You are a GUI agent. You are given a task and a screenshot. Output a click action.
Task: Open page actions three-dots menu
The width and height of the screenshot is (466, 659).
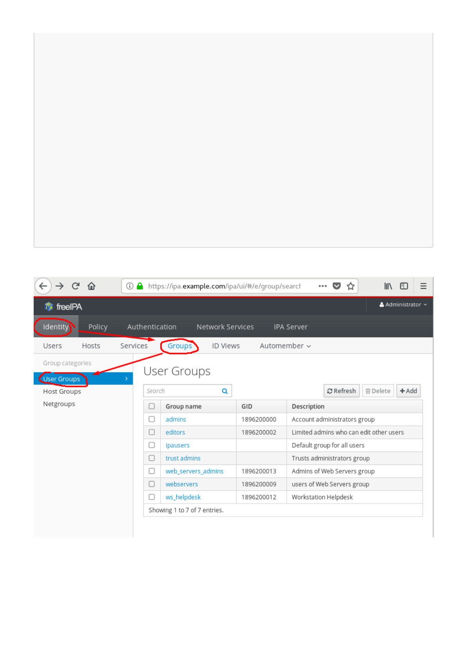pyautogui.click(x=323, y=286)
